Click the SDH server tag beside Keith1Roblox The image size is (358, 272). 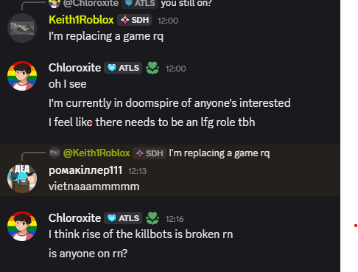click(x=135, y=20)
